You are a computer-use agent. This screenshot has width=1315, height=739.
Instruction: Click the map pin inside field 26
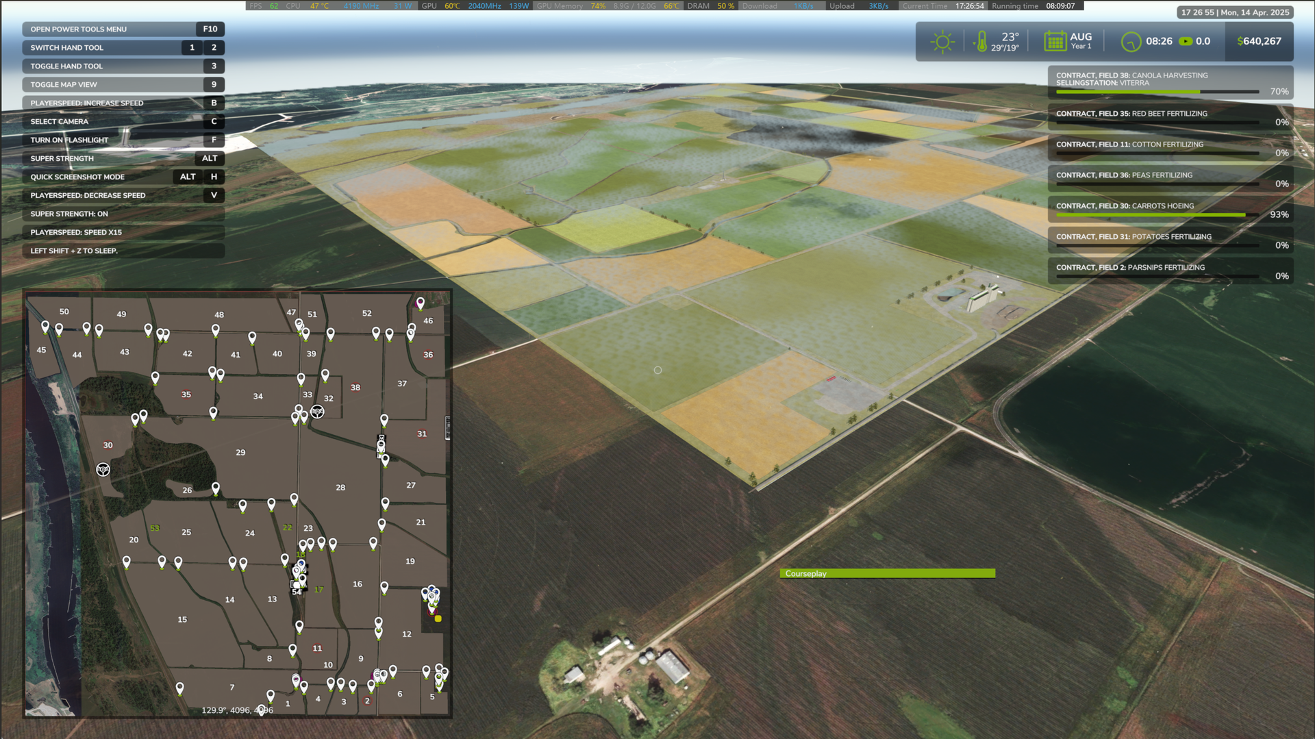216,488
